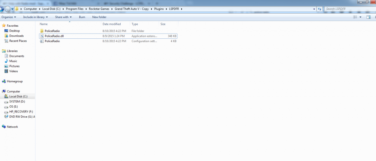Image resolution: width=376 pixels, height=161 pixels.
Task: Go forward using the Forward arrow button
Action: pos(8,9)
